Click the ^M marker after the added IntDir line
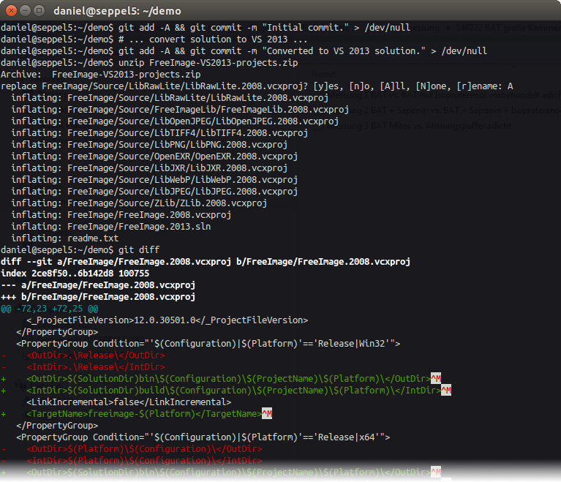The image size is (561, 482). [446, 390]
